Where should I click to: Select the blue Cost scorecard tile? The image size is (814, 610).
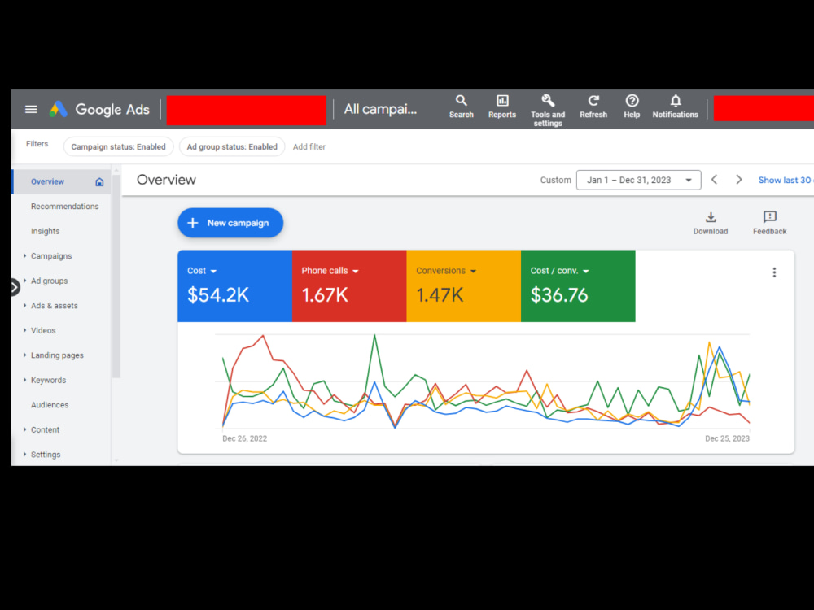tap(234, 285)
